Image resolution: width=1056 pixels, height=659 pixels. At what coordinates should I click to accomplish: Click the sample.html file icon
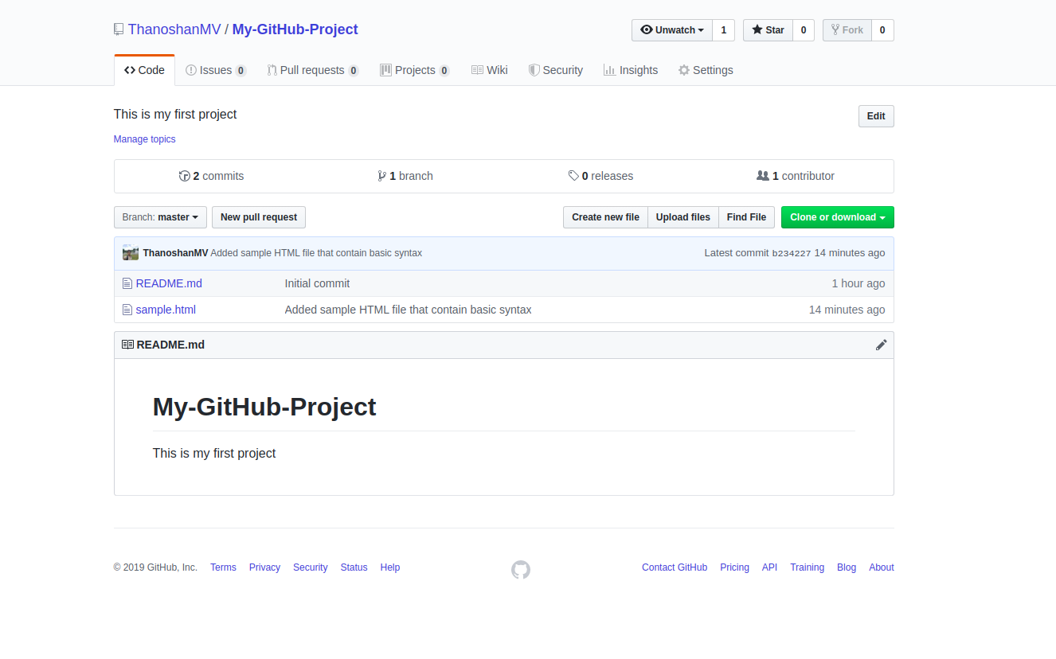point(127,310)
